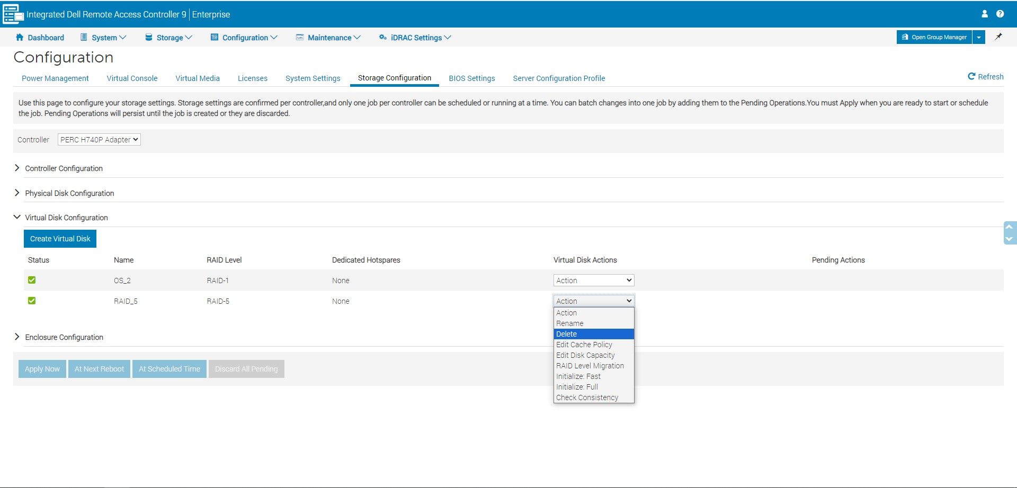
Task: Click the None hotspare cell for RAID_5
Action: click(x=341, y=301)
